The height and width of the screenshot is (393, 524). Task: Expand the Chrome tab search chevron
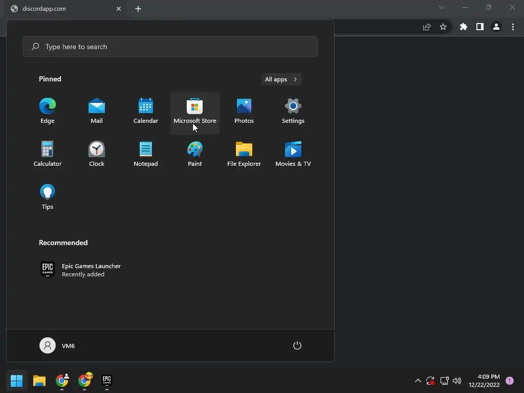click(442, 7)
